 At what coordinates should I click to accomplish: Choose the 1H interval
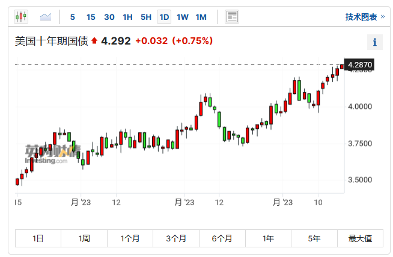pyautogui.click(x=127, y=17)
